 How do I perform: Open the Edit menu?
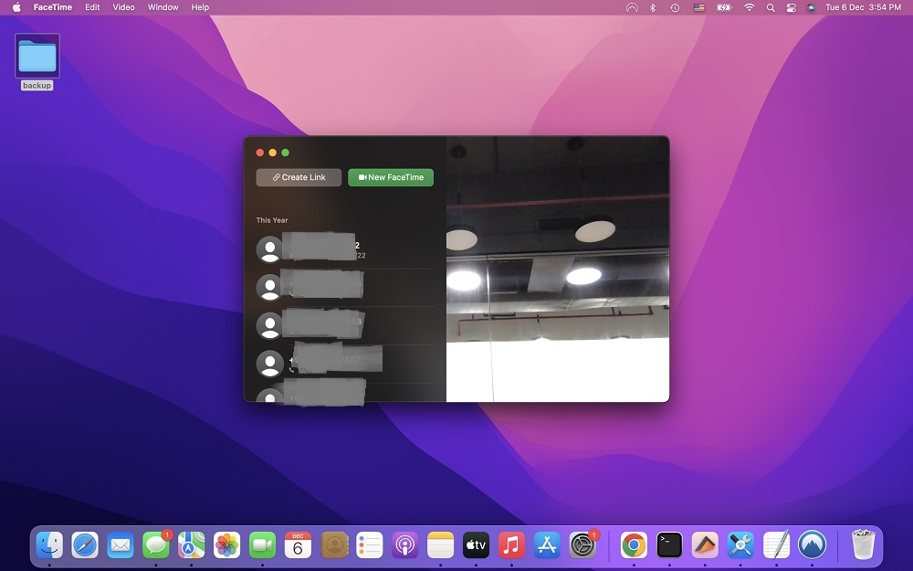(92, 7)
